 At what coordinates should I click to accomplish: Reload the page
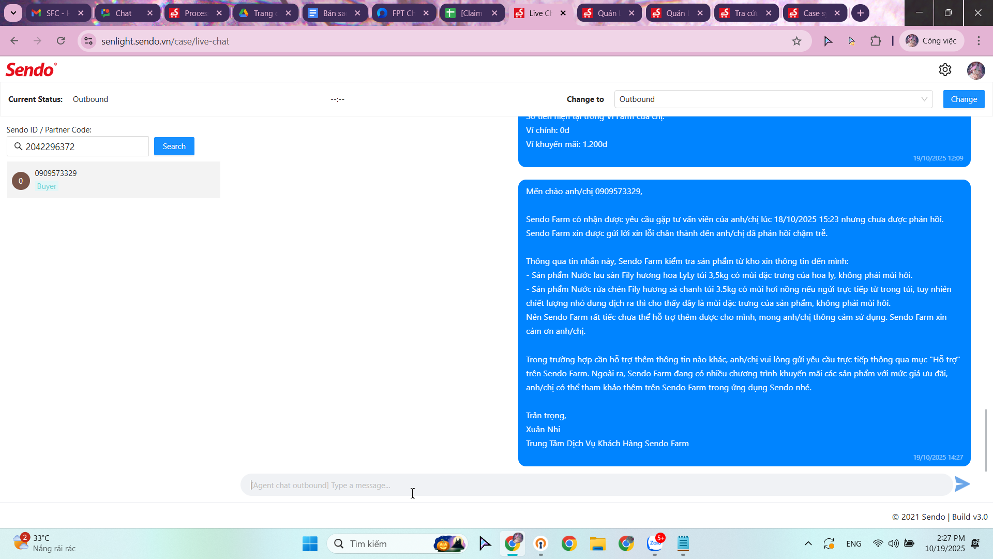coord(61,41)
